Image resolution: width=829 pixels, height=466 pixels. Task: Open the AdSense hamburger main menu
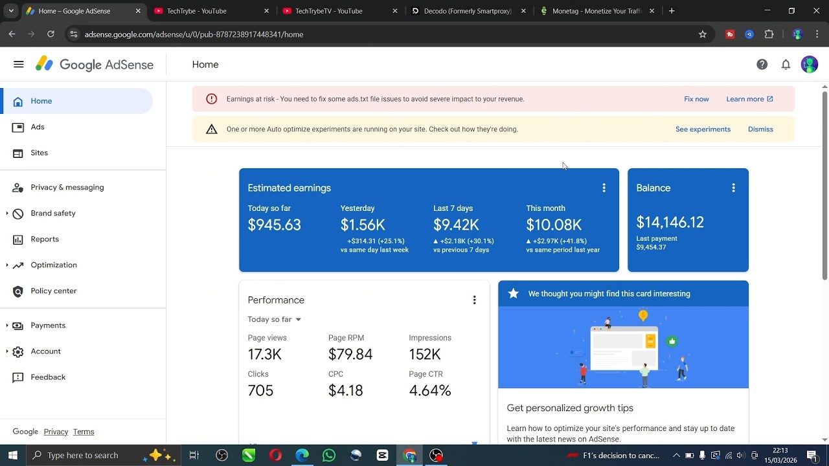coord(18,64)
